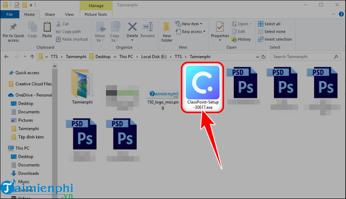Viewport: 346px width, 199px height.
Task: Expand the Delete options arrow
Action: click(x=132, y=40)
